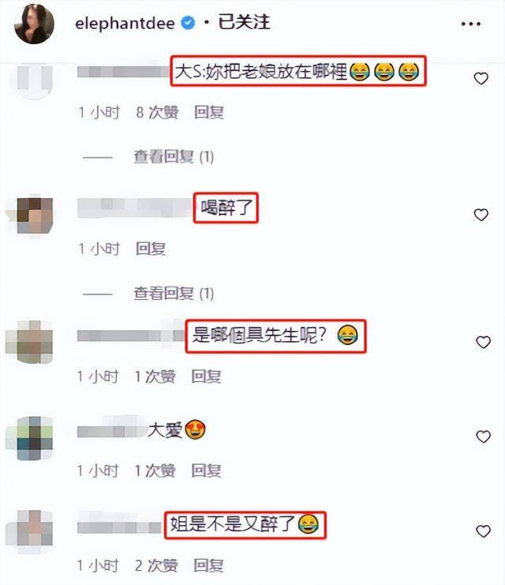This screenshot has width=505, height=585.
Task: Like the 是哪個具先生呢 comment
Action: coord(483,342)
